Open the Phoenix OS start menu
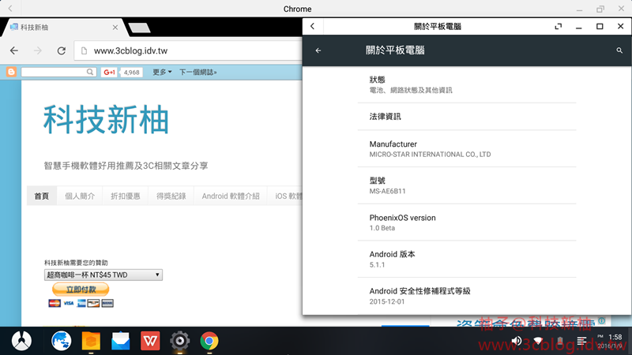Image resolution: width=632 pixels, height=355 pixels. [x=21, y=341]
